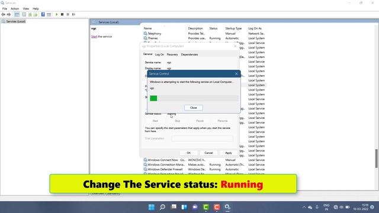Select the Telephony service row
Image resolution: width=379 pixels, height=213 pixels.
(204, 33)
